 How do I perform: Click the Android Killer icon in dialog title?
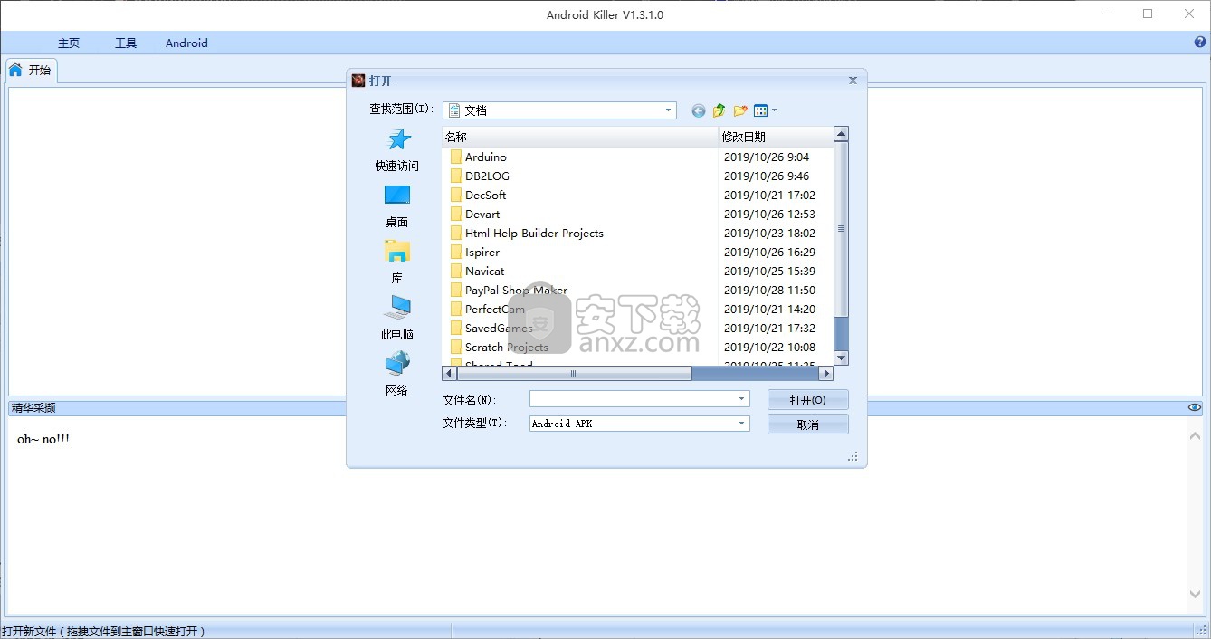[358, 81]
